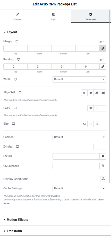This screenshot has height=236, width=111.
Task: Set Order to end icon
Action: [x=97, y=108]
